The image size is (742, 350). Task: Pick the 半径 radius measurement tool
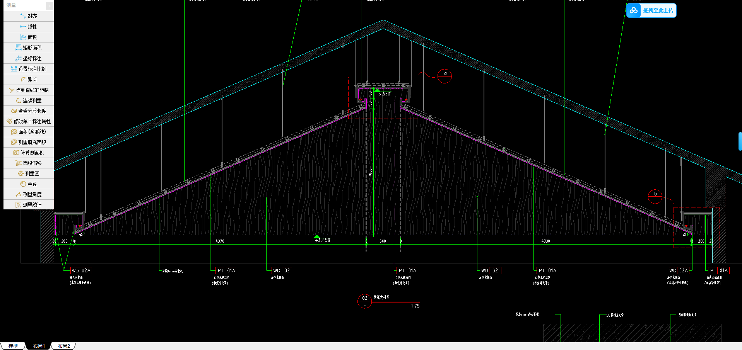[x=29, y=184]
